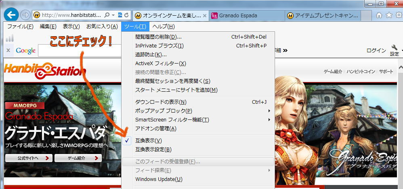This screenshot has width=403, height=189.
Task: Close the Google toolbar with the x
Action: click(x=8, y=50)
